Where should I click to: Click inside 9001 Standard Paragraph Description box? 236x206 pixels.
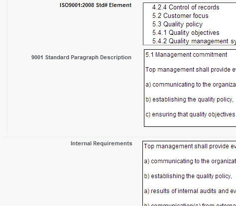pyautogui.click(x=190, y=88)
